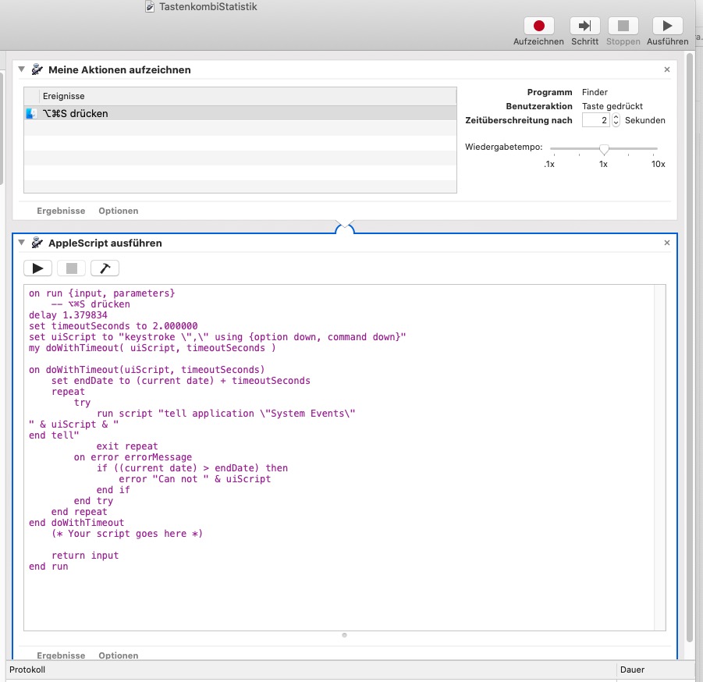Image resolution: width=703 pixels, height=682 pixels.
Task: Compile the script with hammer button
Action: coord(105,268)
